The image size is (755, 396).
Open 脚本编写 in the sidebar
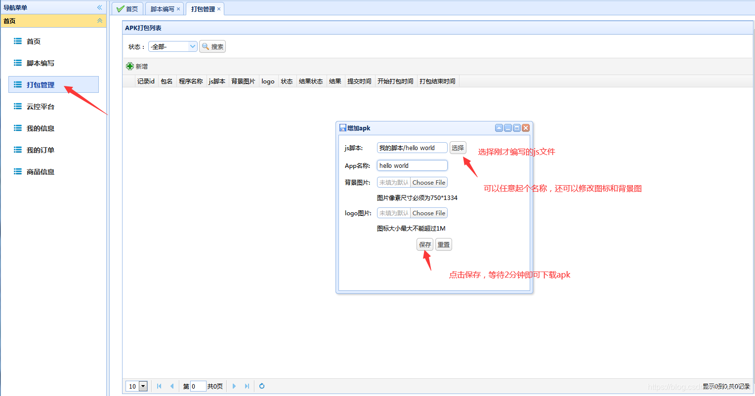(53, 63)
